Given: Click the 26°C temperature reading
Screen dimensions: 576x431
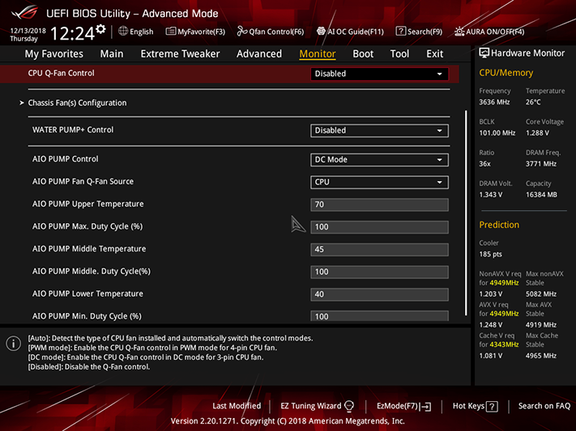Looking at the screenshot, I should click(533, 102).
